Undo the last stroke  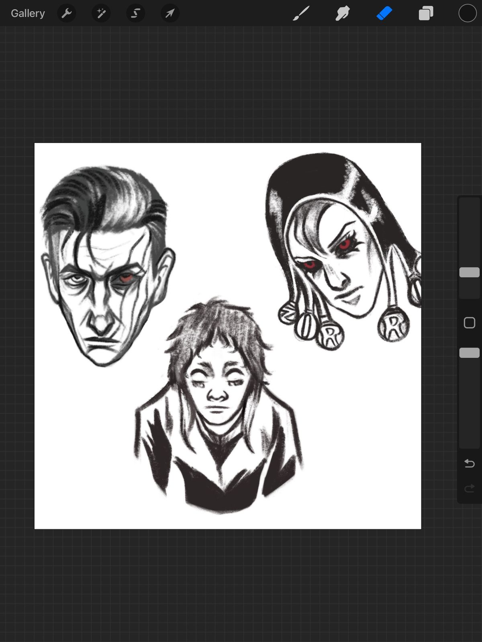[x=470, y=463]
